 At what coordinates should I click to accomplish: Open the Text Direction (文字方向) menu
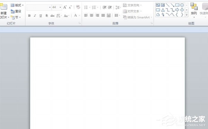click(x=132, y=5)
